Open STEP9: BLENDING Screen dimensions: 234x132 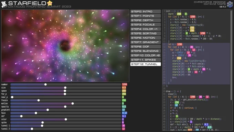point(146,51)
